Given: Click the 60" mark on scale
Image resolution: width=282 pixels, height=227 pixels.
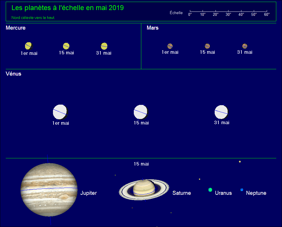Looking at the screenshot, I should [x=267, y=14].
